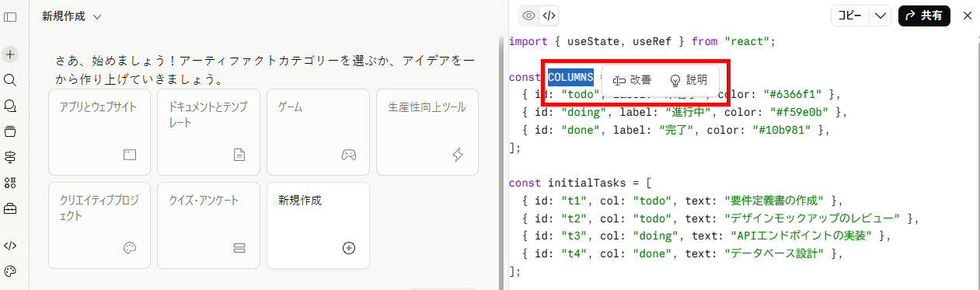Click the plus circle icon on 新規作成 card
980x290 pixels.
349,248
